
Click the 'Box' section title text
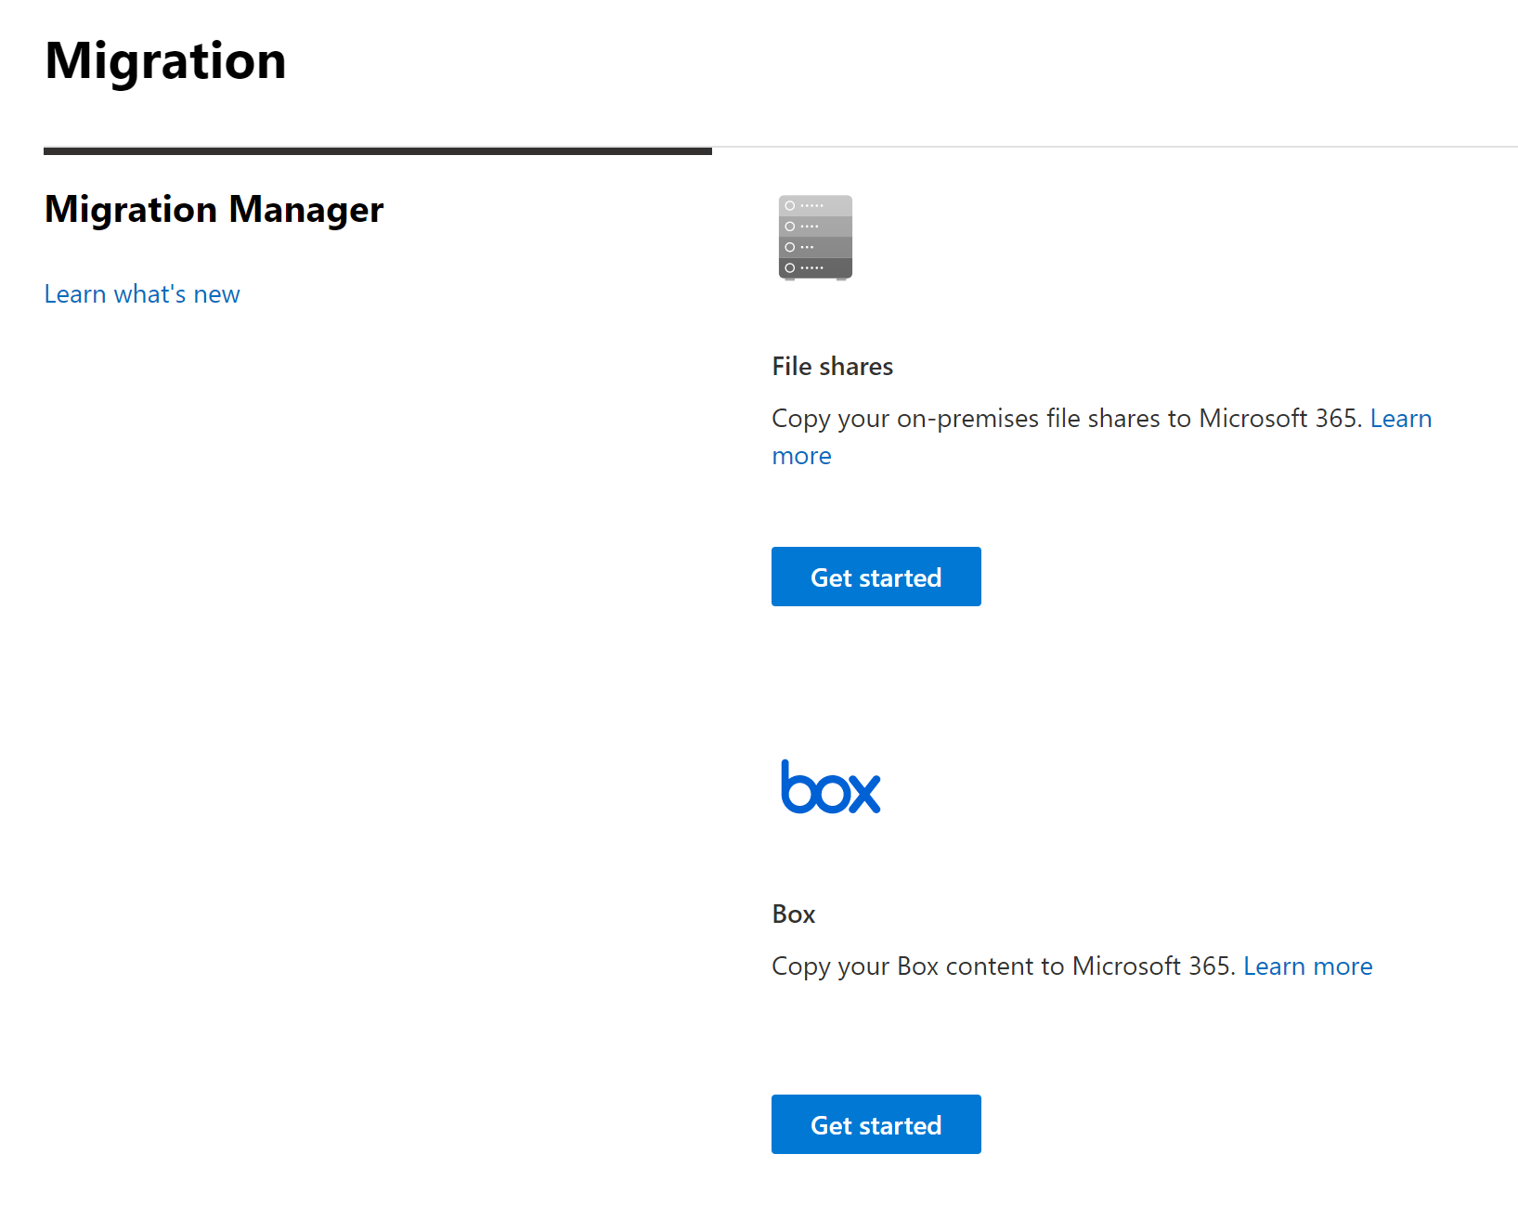pyautogui.click(x=793, y=914)
